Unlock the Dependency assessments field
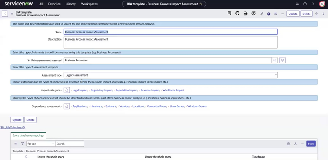 67,106
